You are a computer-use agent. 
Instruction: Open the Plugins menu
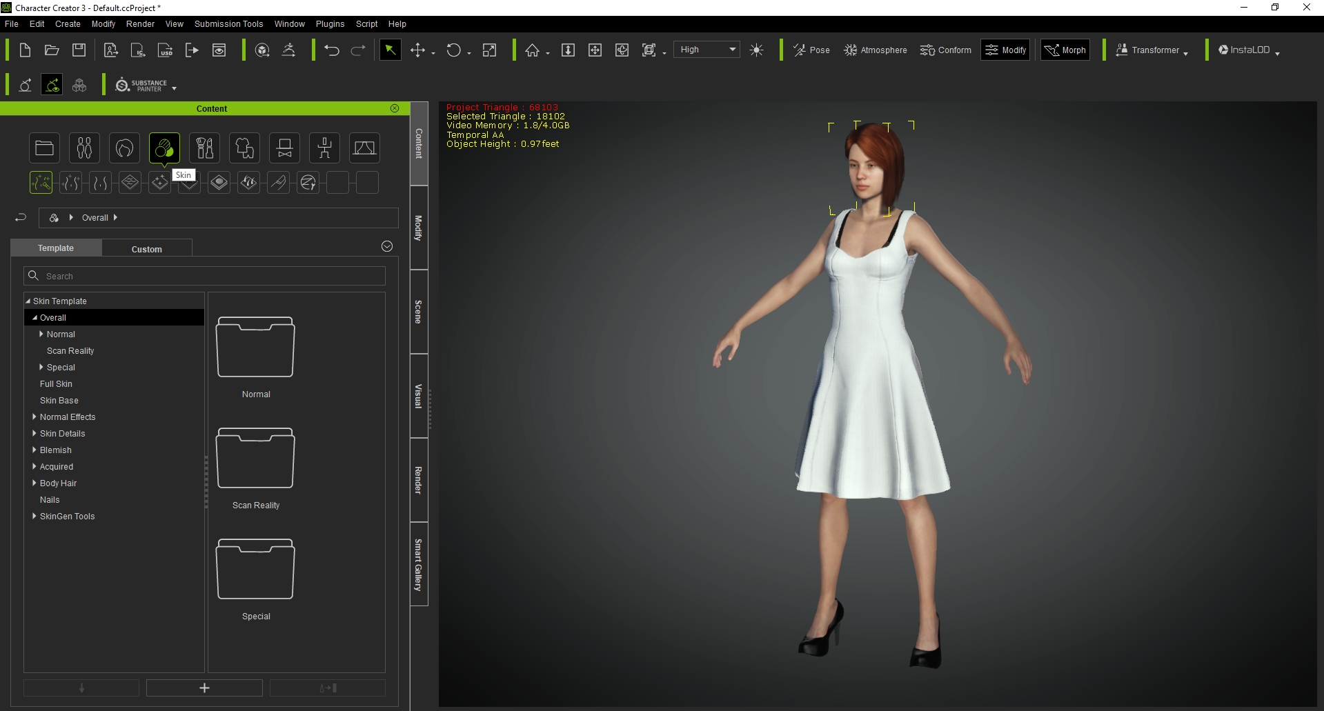pos(330,23)
